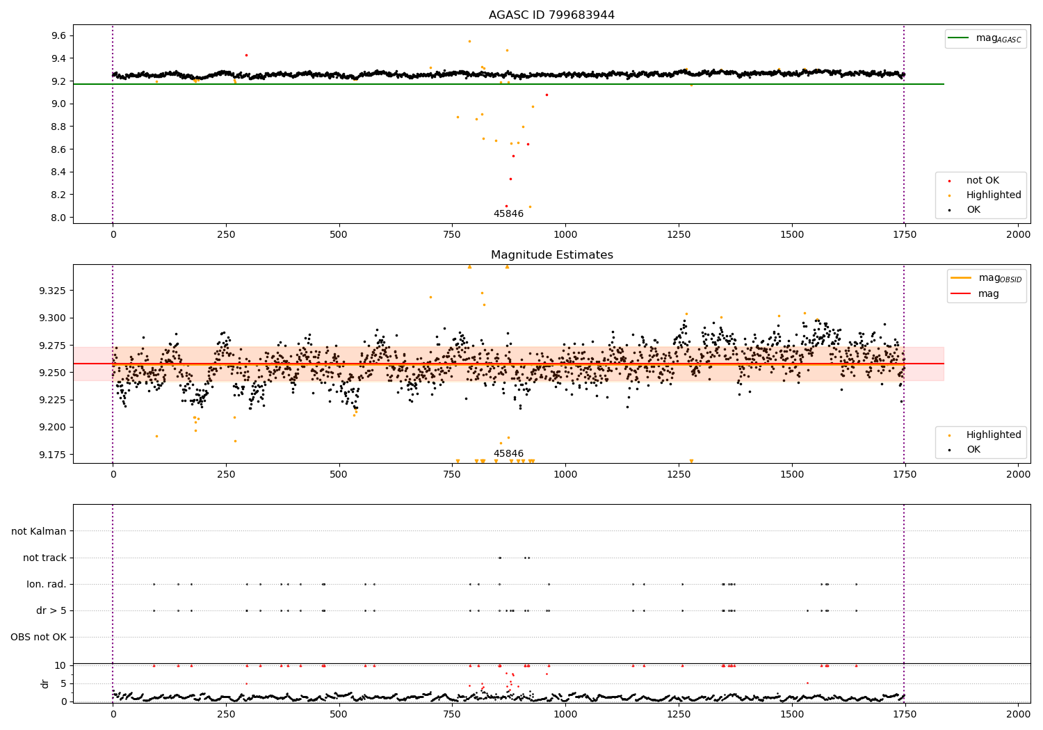Click the 9.225 y-axis tick label
Viewport: 1043px width, 730px height.
(x=53, y=400)
